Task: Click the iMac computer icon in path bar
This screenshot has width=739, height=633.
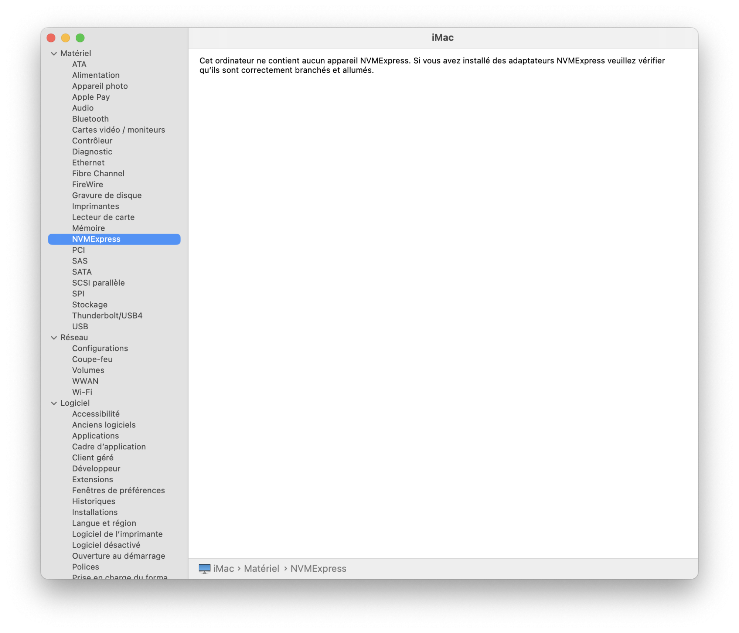Action: click(x=204, y=568)
